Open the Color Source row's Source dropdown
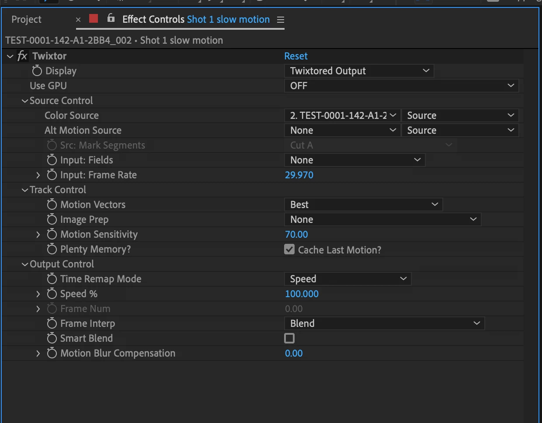 tap(460, 115)
